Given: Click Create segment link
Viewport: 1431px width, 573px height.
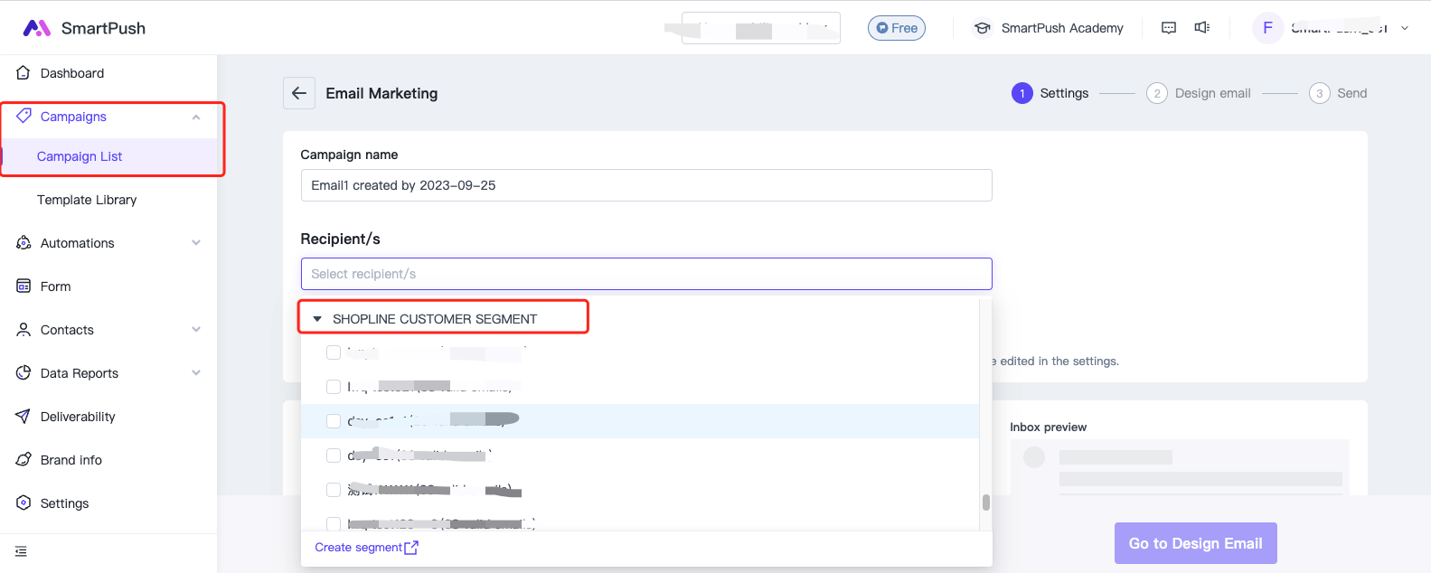Looking at the screenshot, I should coord(358,548).
